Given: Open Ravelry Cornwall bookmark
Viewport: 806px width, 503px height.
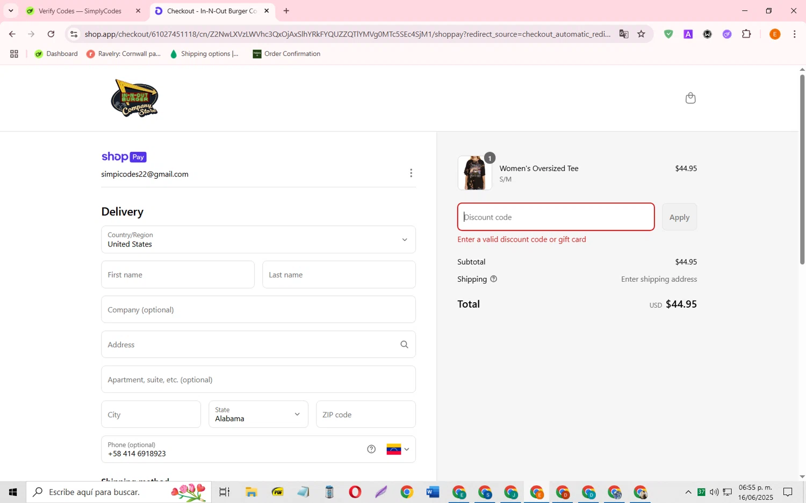Looking at the screenshot, I should tap(124, 54).
